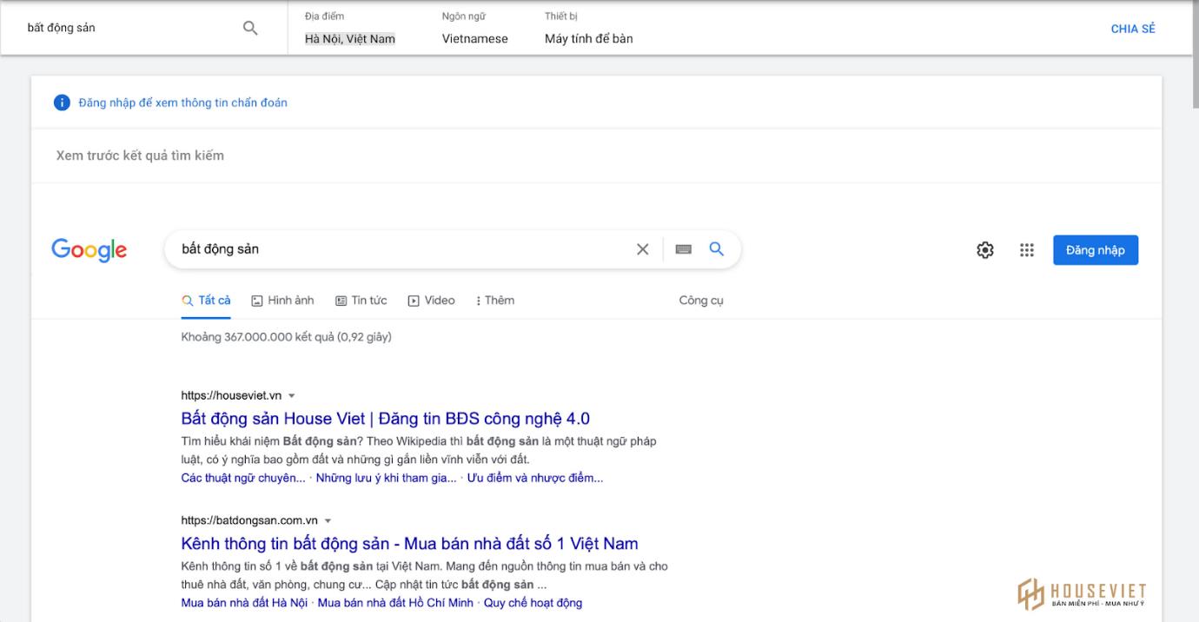Click the magnifier icon in top search field

pos(250,28)
